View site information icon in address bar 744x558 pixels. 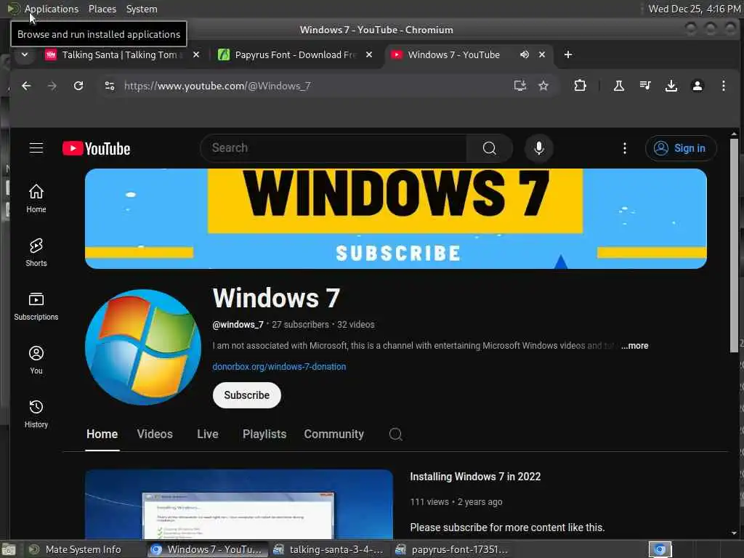click(110, 86)
